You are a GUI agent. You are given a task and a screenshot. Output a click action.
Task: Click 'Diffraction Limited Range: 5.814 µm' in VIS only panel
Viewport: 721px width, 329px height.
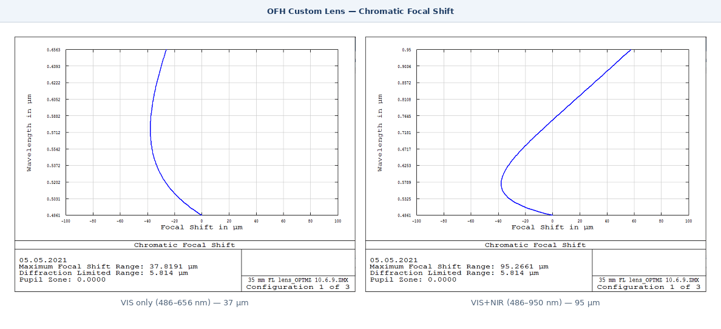point(103,273)
